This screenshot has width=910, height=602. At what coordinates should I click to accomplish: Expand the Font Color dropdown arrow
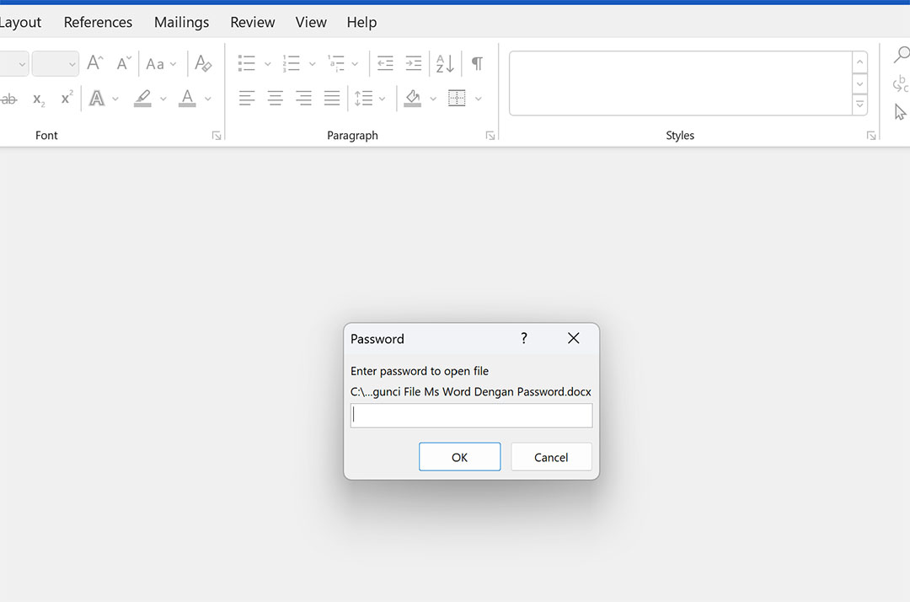pyautogui.click(x=207, y=99)
